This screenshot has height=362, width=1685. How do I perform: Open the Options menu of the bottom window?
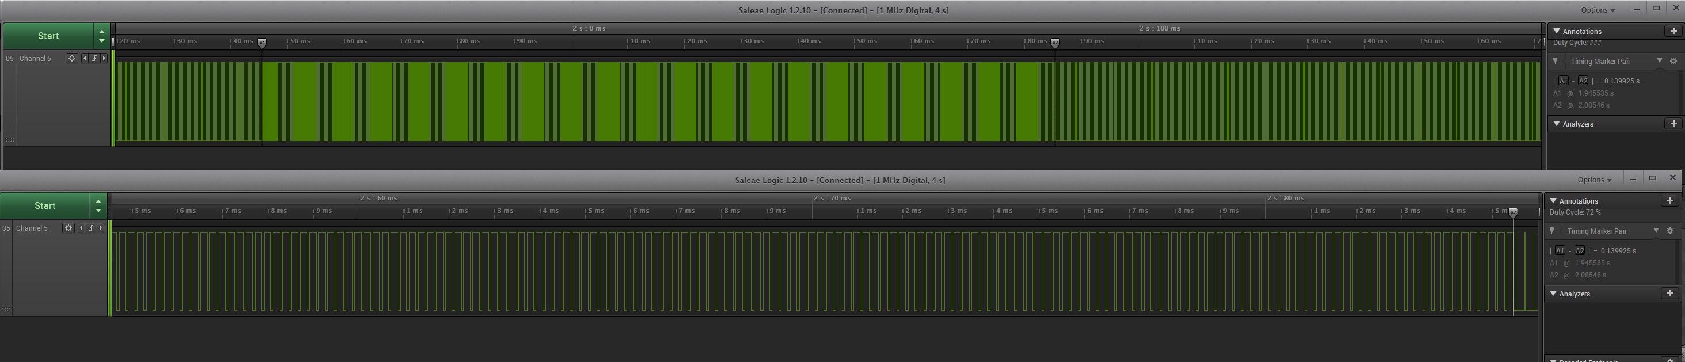click(x=1594, y=180)
